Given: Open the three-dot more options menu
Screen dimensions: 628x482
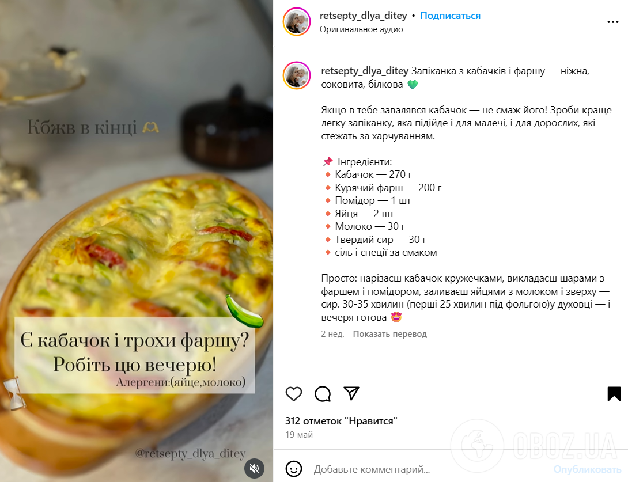Looking at the screenshot, I should [x=613, y=22].
